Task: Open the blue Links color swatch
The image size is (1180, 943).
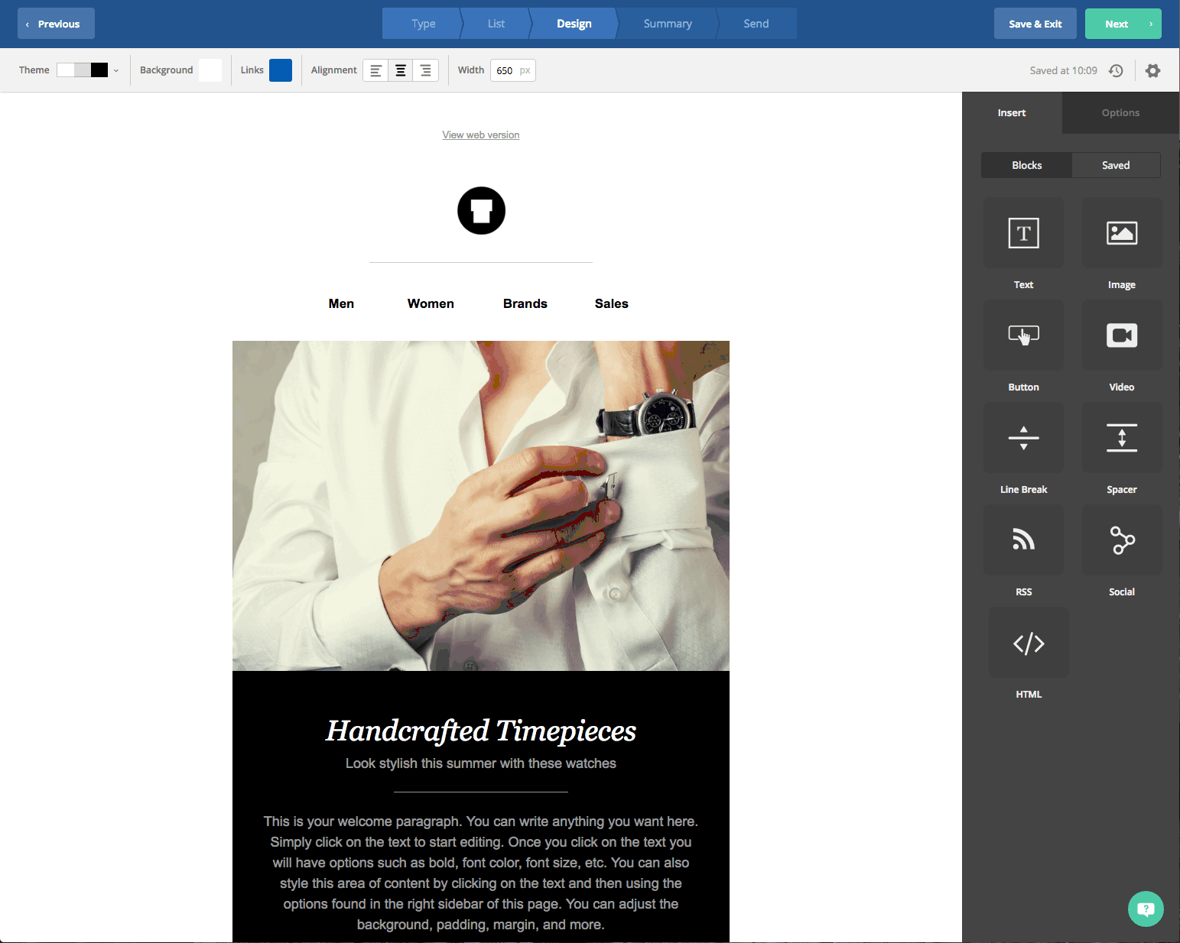Action: 281,70
